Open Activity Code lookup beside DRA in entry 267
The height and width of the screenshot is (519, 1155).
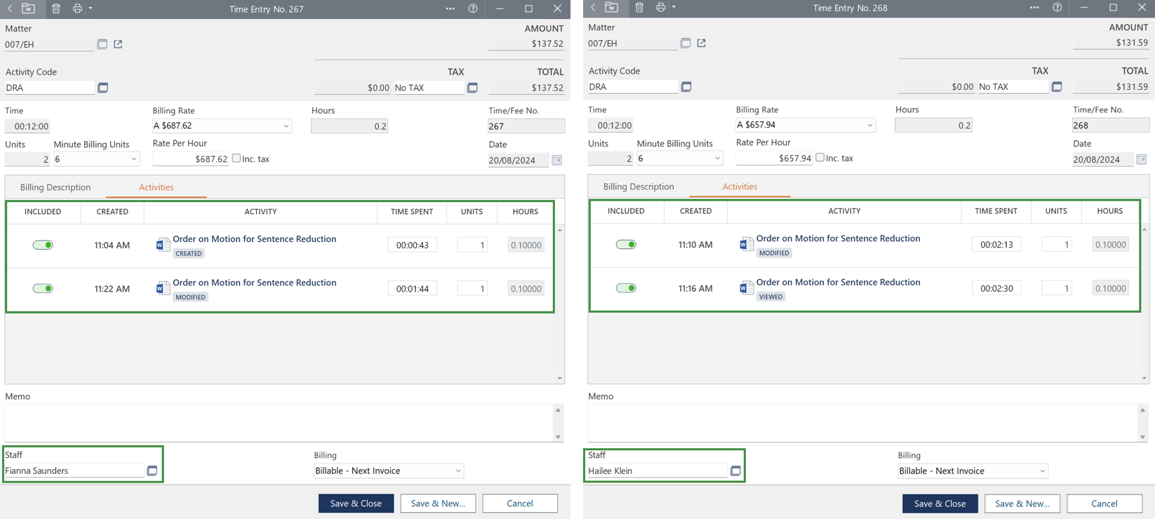click(x=103, y=88)
